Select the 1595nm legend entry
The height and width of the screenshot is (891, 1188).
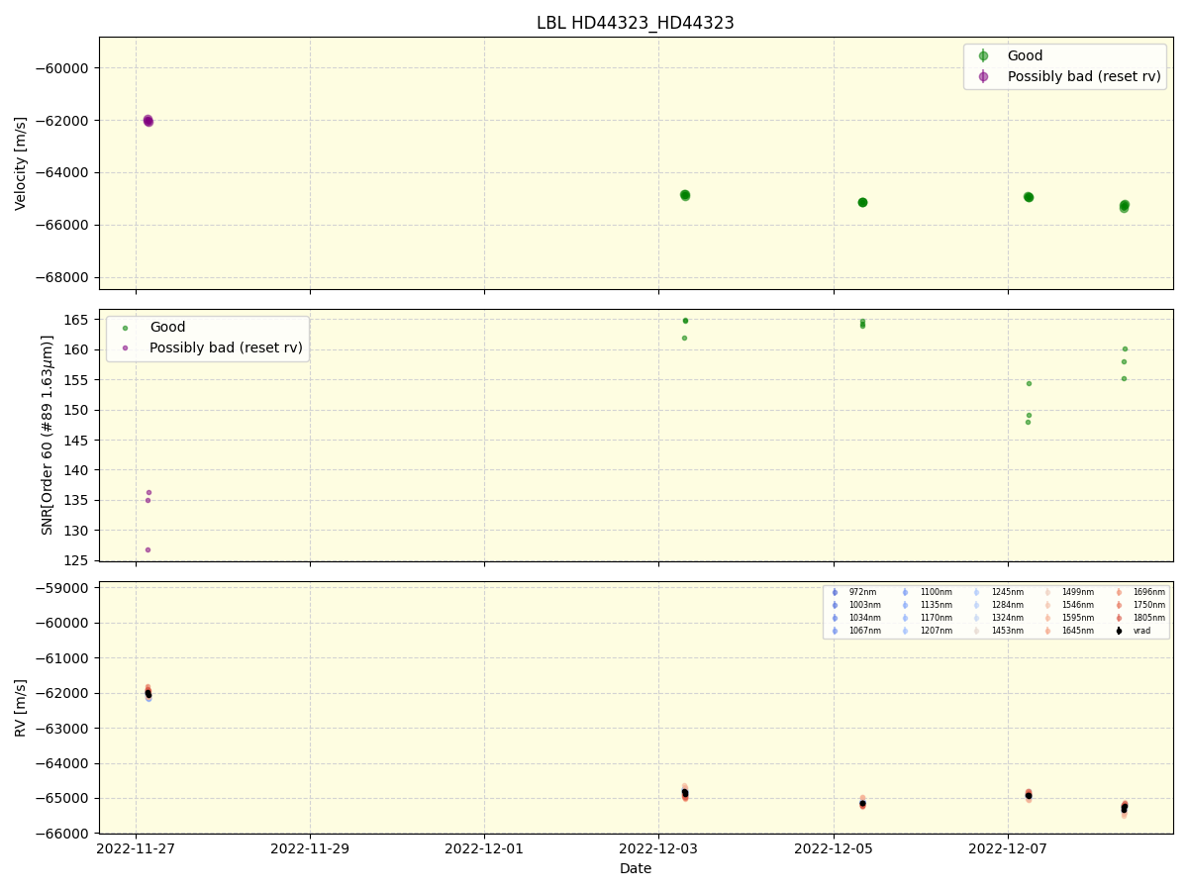(1069, 618)
